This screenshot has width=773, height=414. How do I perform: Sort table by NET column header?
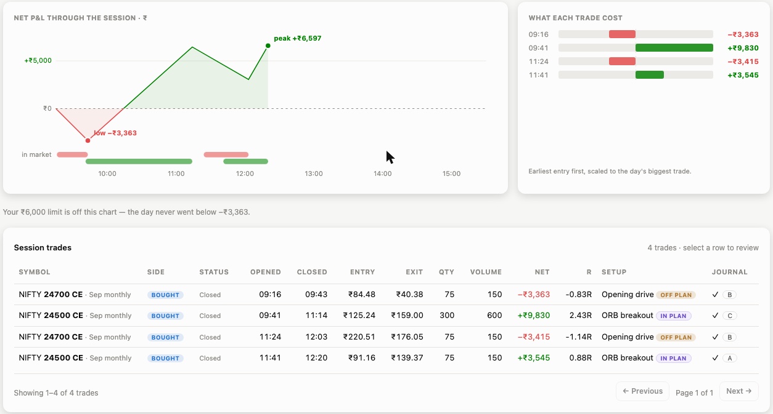click(x=542, y=272)
